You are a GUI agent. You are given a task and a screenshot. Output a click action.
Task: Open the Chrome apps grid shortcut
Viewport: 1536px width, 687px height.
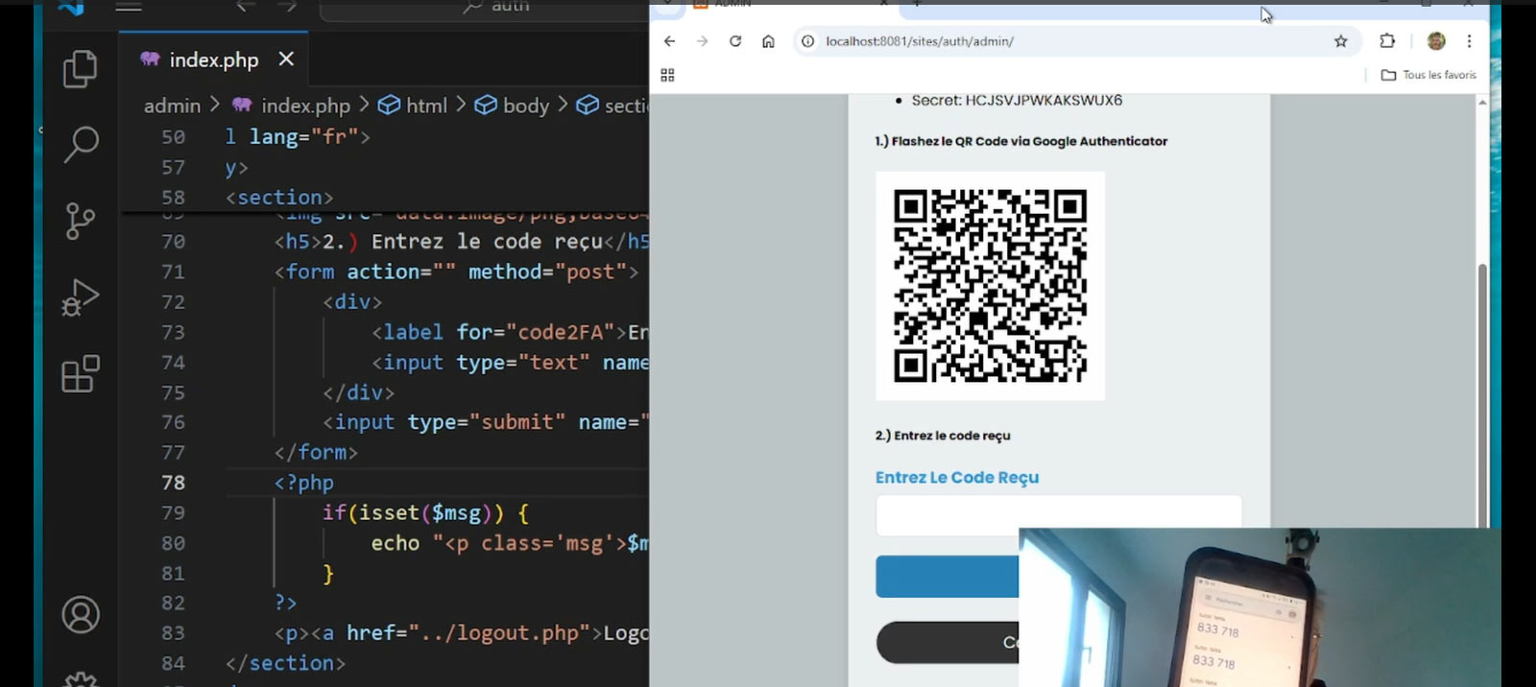point(667,75)
